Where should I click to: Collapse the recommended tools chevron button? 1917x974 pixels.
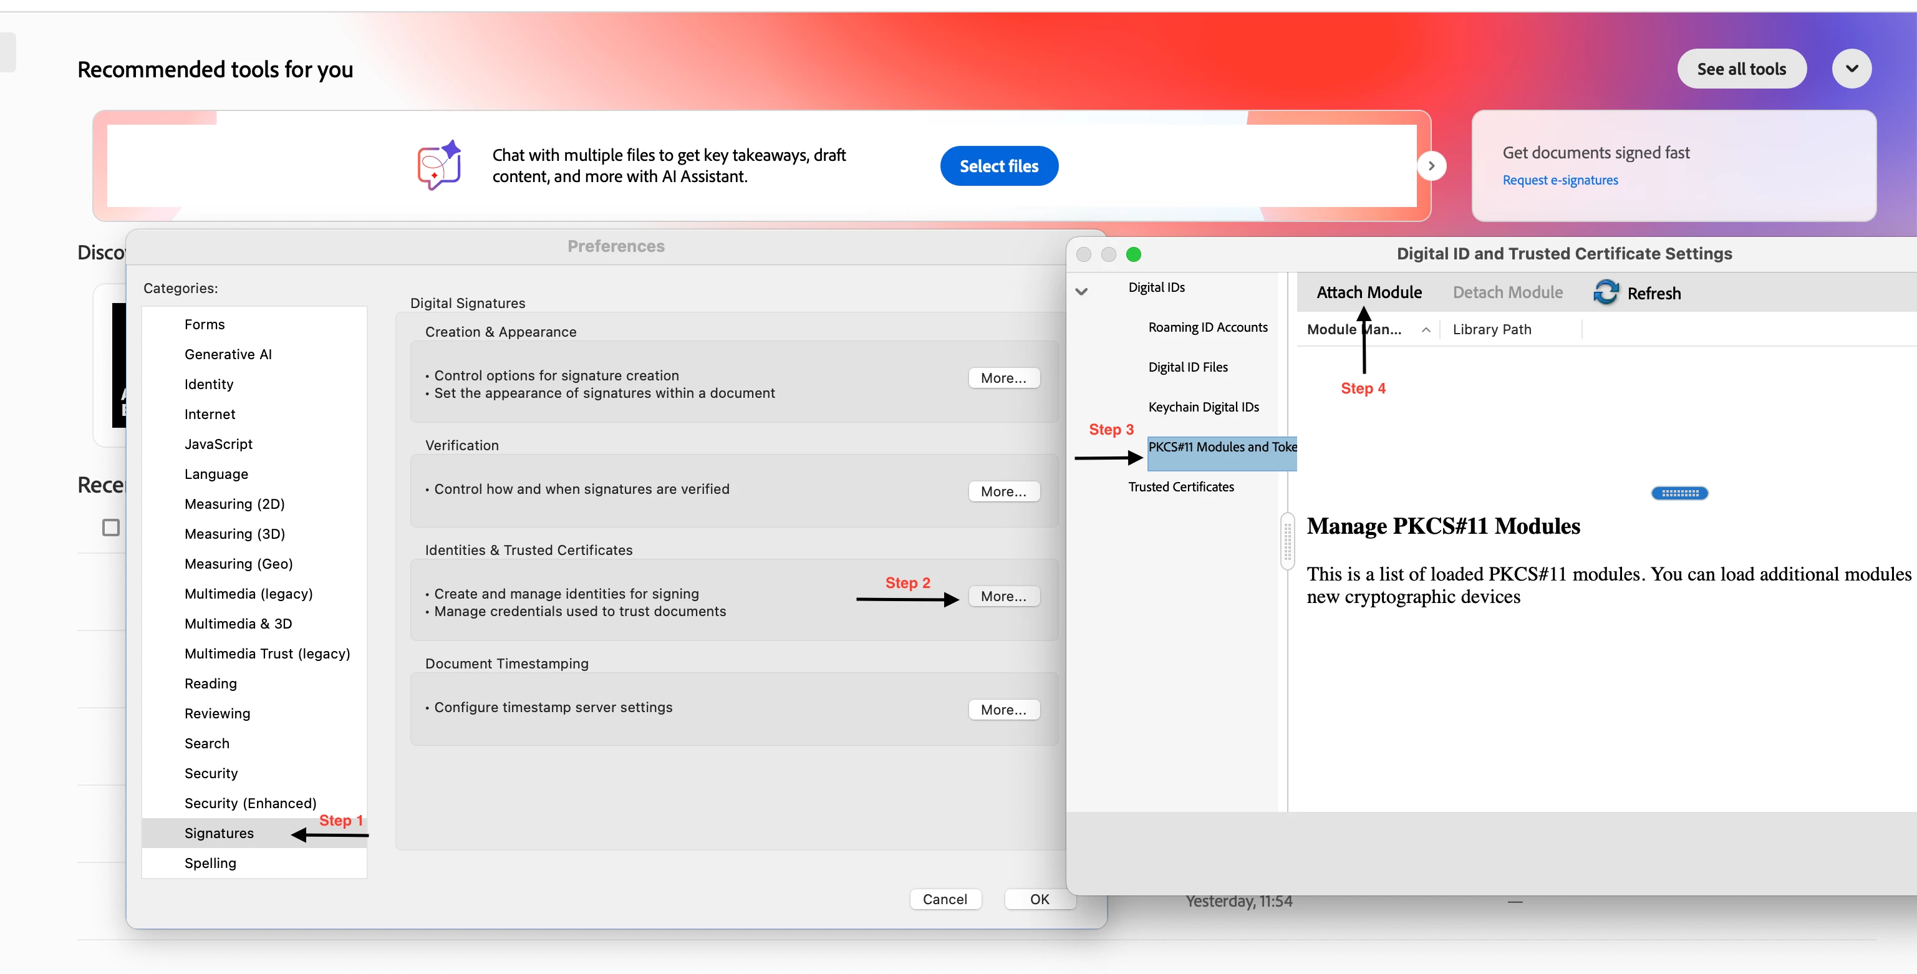1851,69
